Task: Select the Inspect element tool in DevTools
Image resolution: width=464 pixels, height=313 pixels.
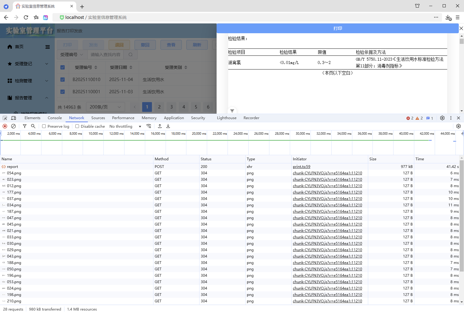Action: tap(5, 118)
